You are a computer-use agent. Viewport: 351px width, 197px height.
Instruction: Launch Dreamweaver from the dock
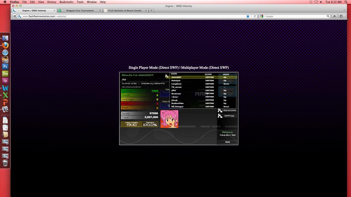pos(5,74)
